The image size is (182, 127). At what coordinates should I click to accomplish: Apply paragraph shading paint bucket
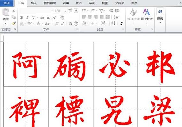pyautogui.click(x=84, y=23)
